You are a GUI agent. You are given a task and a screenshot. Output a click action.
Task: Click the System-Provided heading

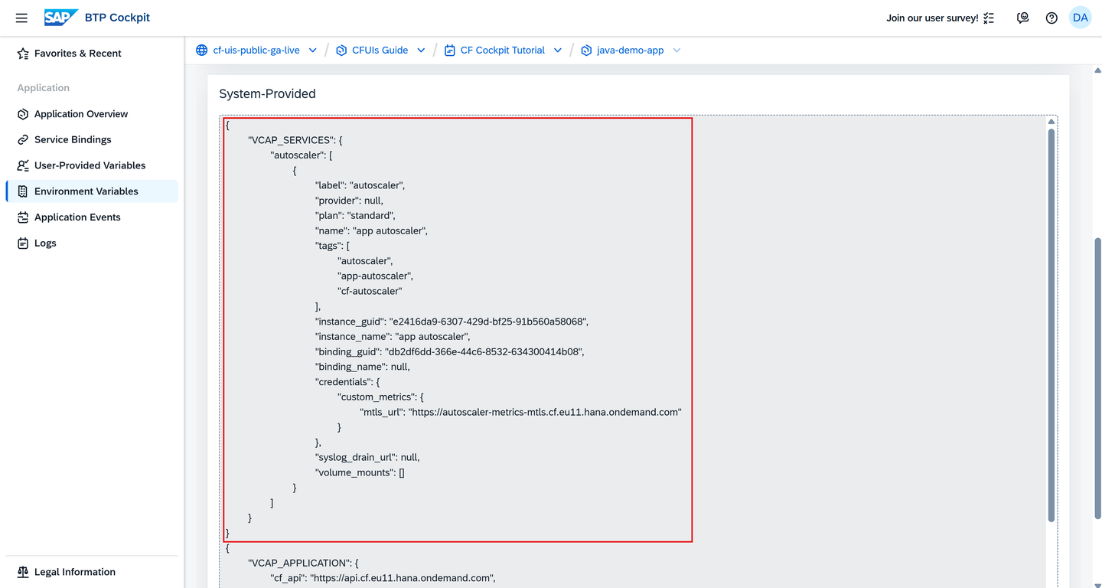tap(267, 94)
